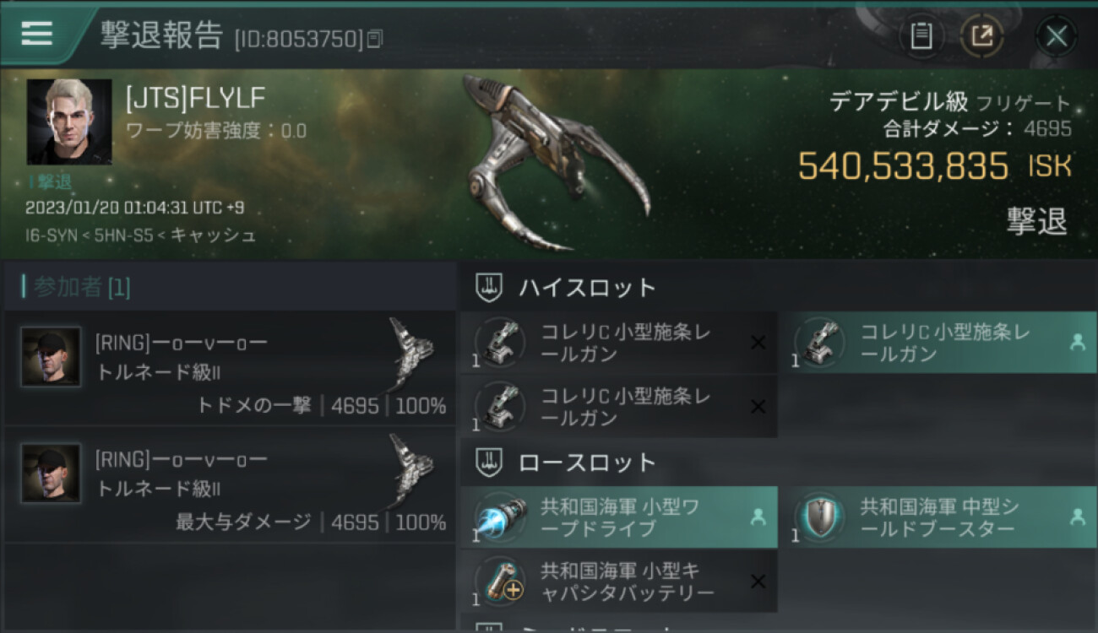This screenshot has height=633, width=1098.
Task: Click the low slot section icon
Action: tap(490, 462)
